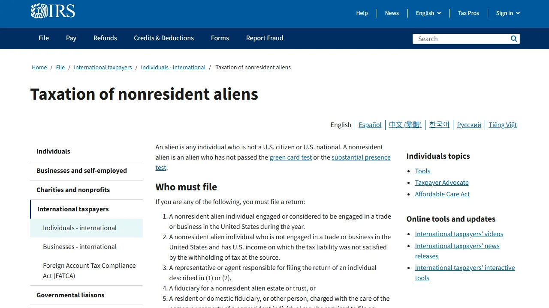Open the Credits & Deductions menu

pos(164,38)
